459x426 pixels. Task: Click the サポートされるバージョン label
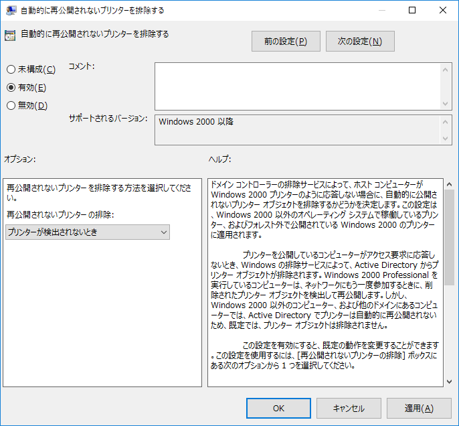point(108,119)
